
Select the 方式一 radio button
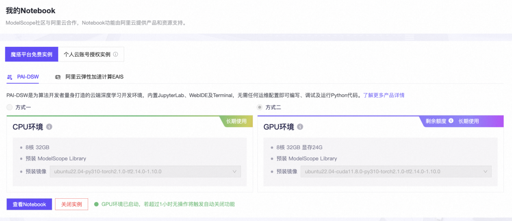[9, 107]
